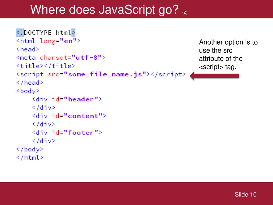Select the script src 'some_file_name.js' line

pos(101,74)
